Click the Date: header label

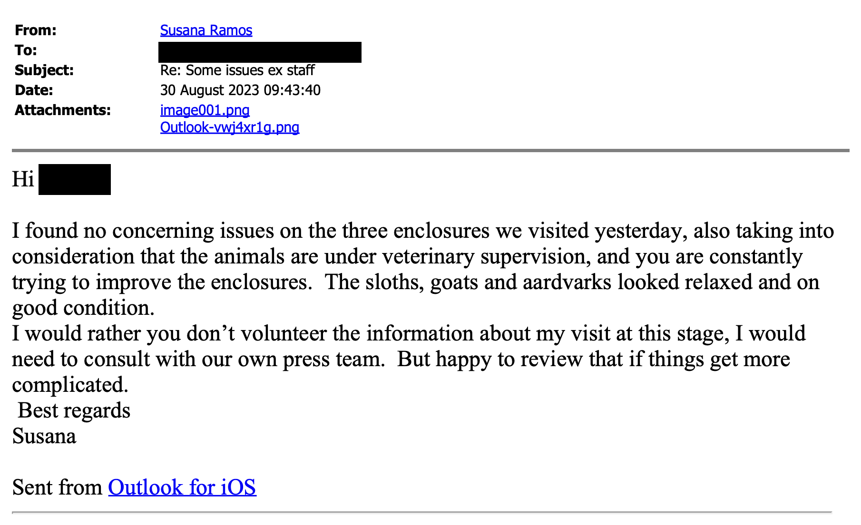click(34, 90)
